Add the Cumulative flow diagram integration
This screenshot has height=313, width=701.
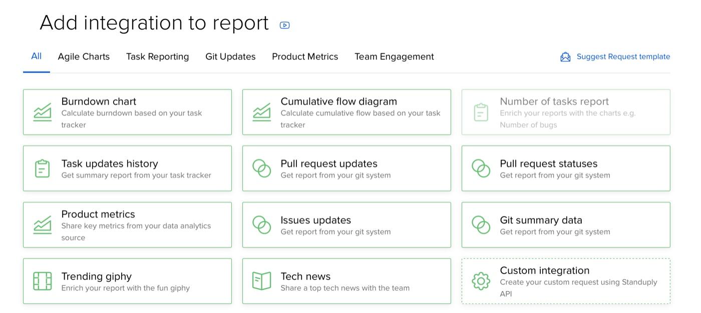pos(346,112)
